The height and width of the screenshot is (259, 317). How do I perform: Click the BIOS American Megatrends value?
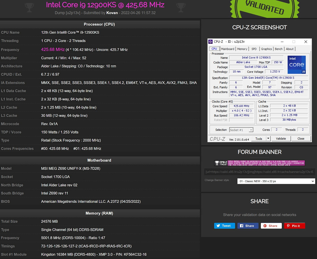(x=91, y=201)
